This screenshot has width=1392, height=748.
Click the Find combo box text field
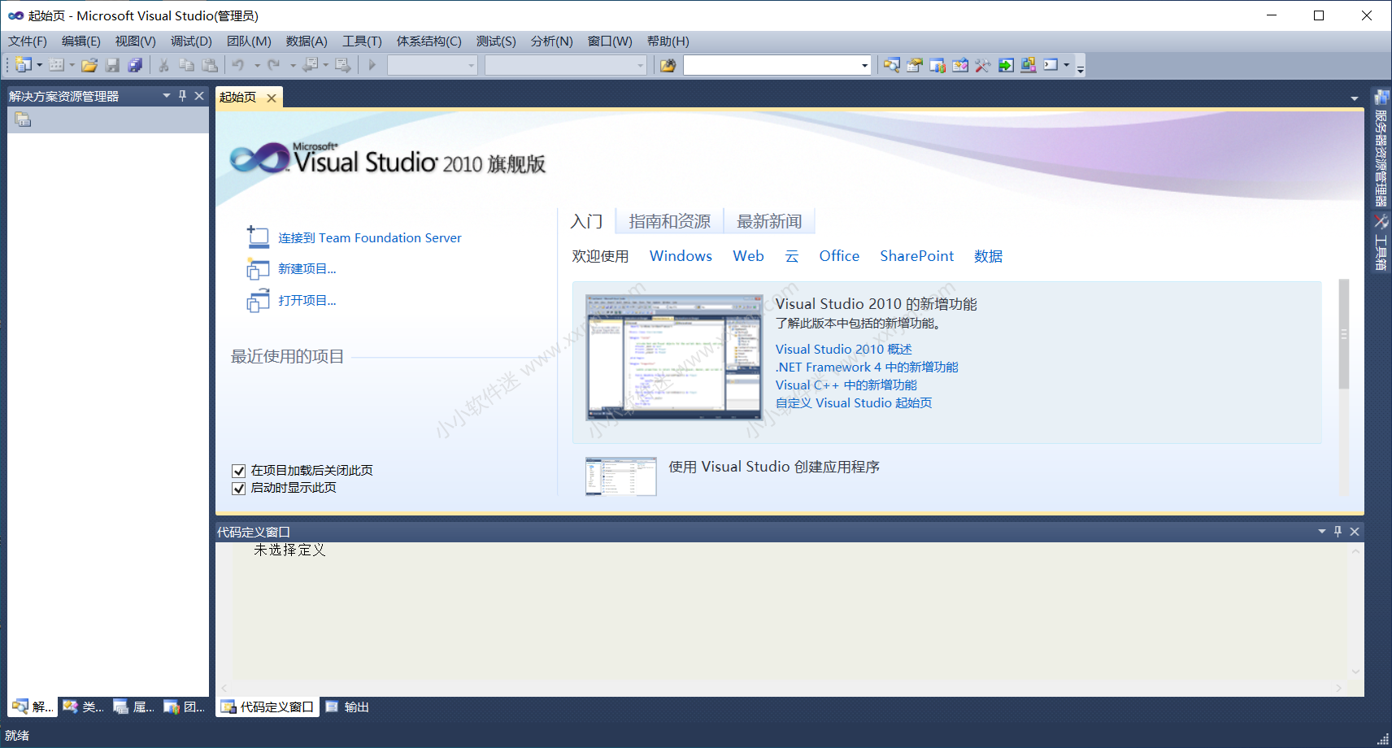click(771, 65)
